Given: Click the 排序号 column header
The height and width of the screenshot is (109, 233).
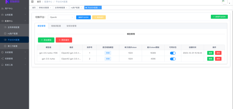Looking at the screenshot, I should point(90,47).
